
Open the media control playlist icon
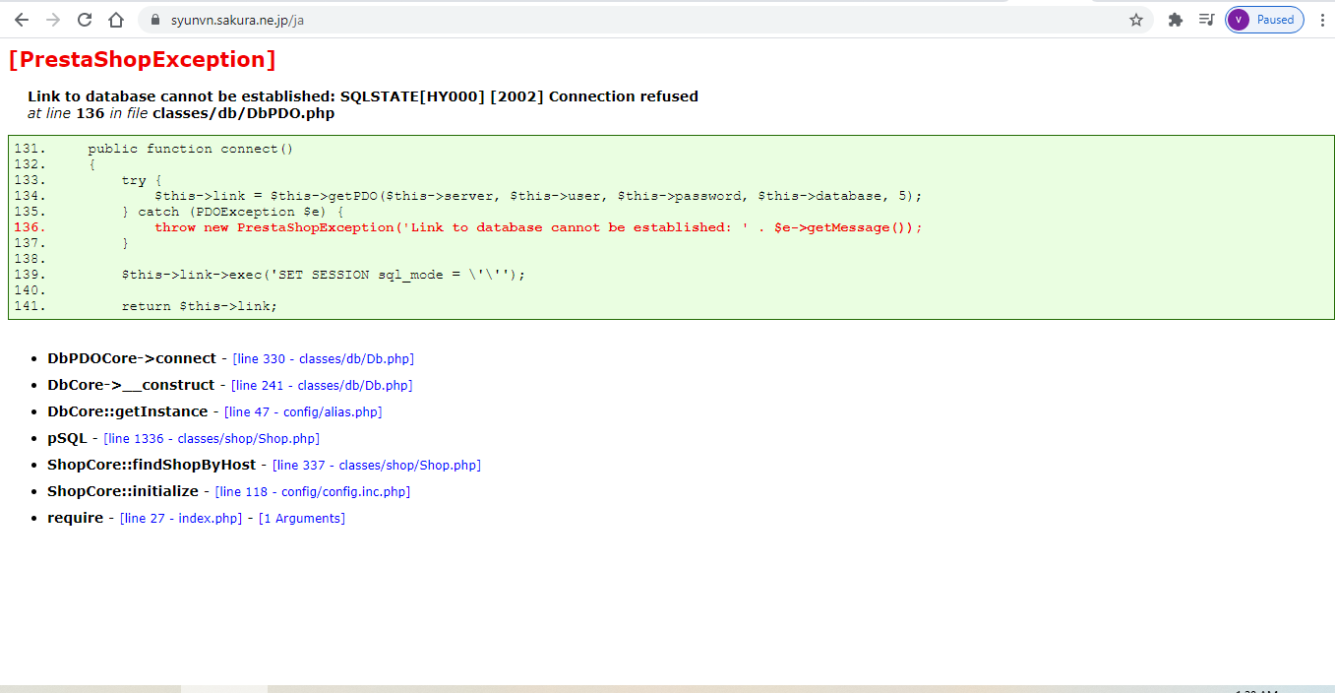tap(1206, 20)
